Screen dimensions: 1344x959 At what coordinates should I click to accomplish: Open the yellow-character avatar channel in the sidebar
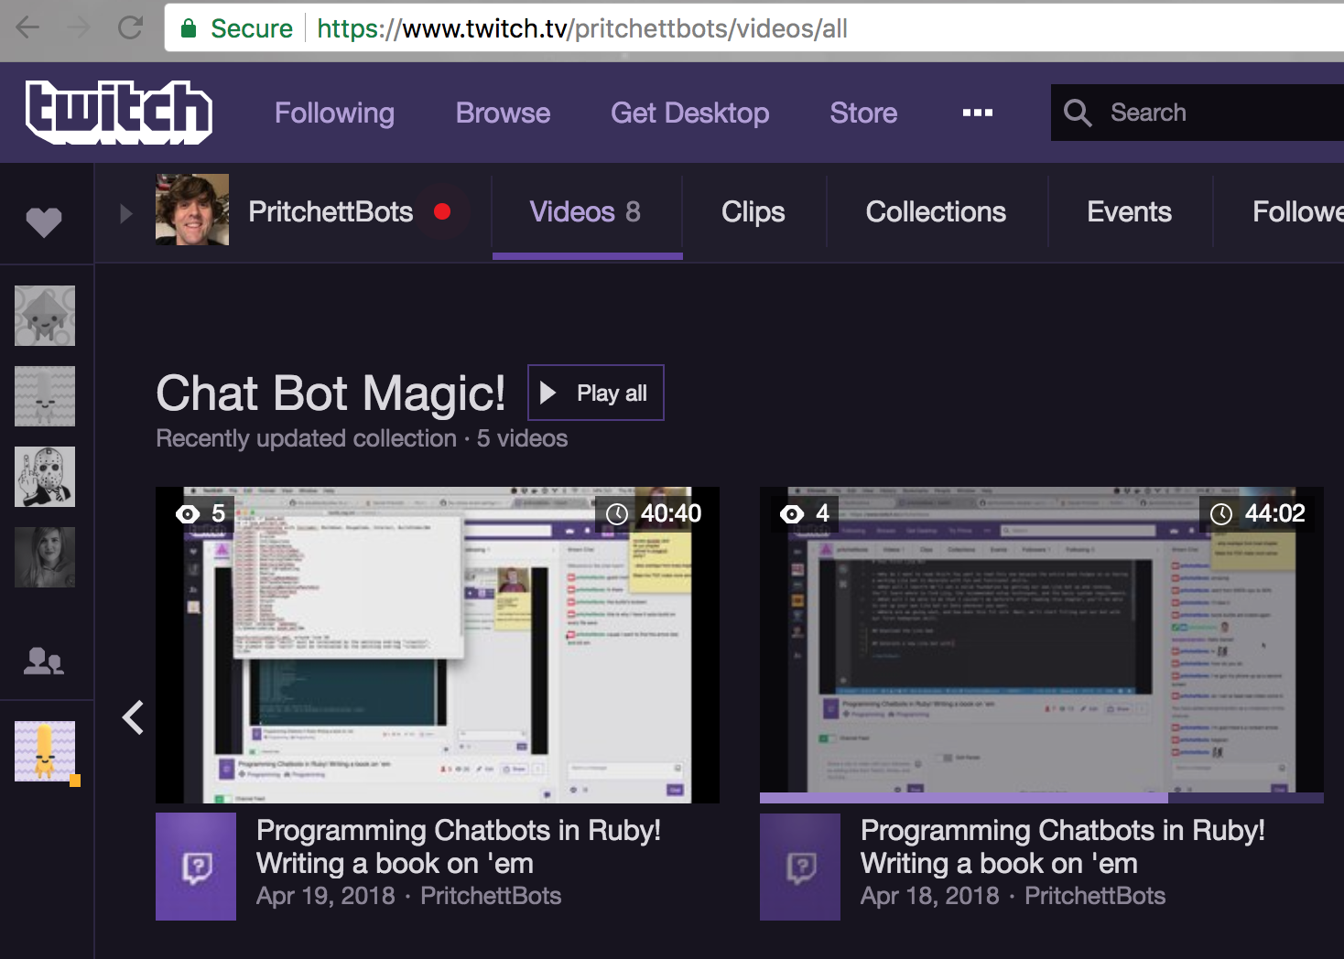[x=45, y=751]
